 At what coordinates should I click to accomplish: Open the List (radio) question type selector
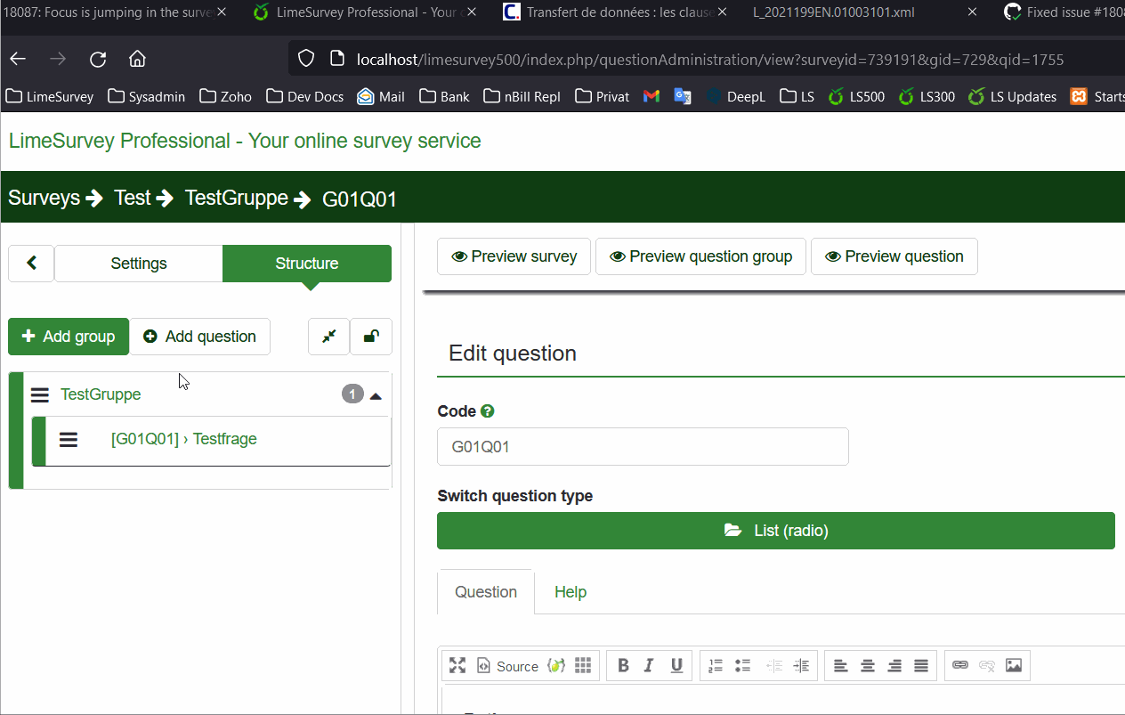(775, 531)
